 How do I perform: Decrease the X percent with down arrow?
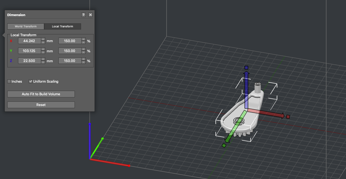click(83, 42)
